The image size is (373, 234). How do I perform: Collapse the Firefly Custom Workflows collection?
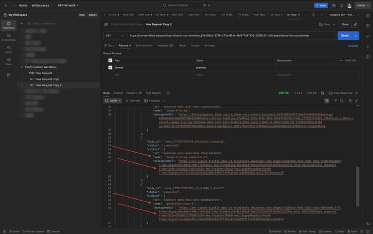[x=22, y=67]
